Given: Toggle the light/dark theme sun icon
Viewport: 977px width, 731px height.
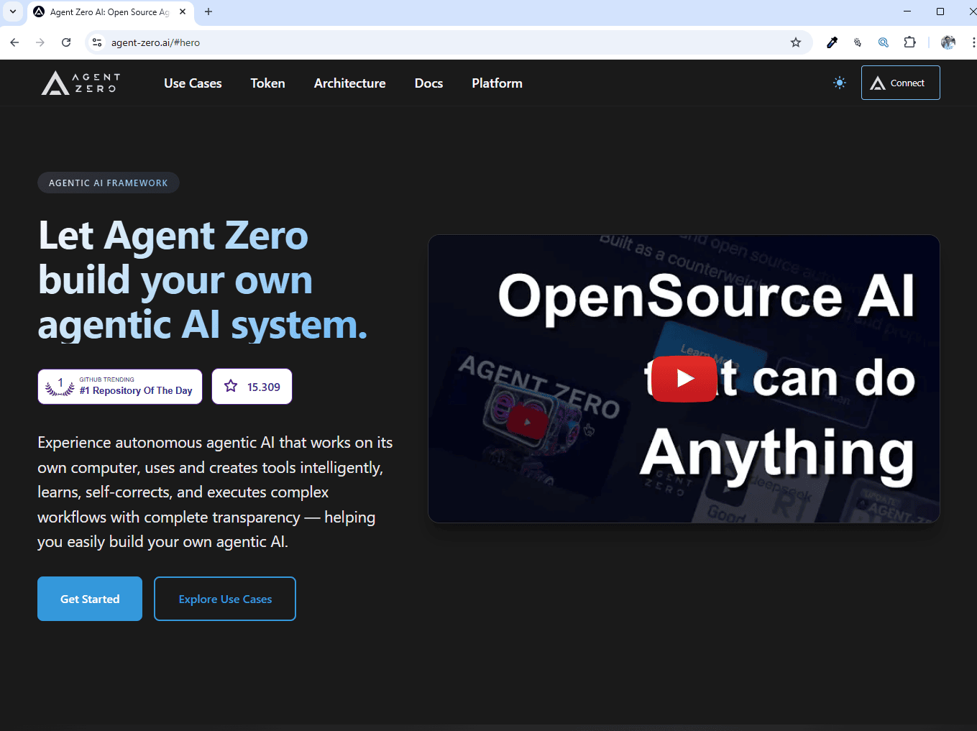Looking at the screenshot, I should 839,83.
